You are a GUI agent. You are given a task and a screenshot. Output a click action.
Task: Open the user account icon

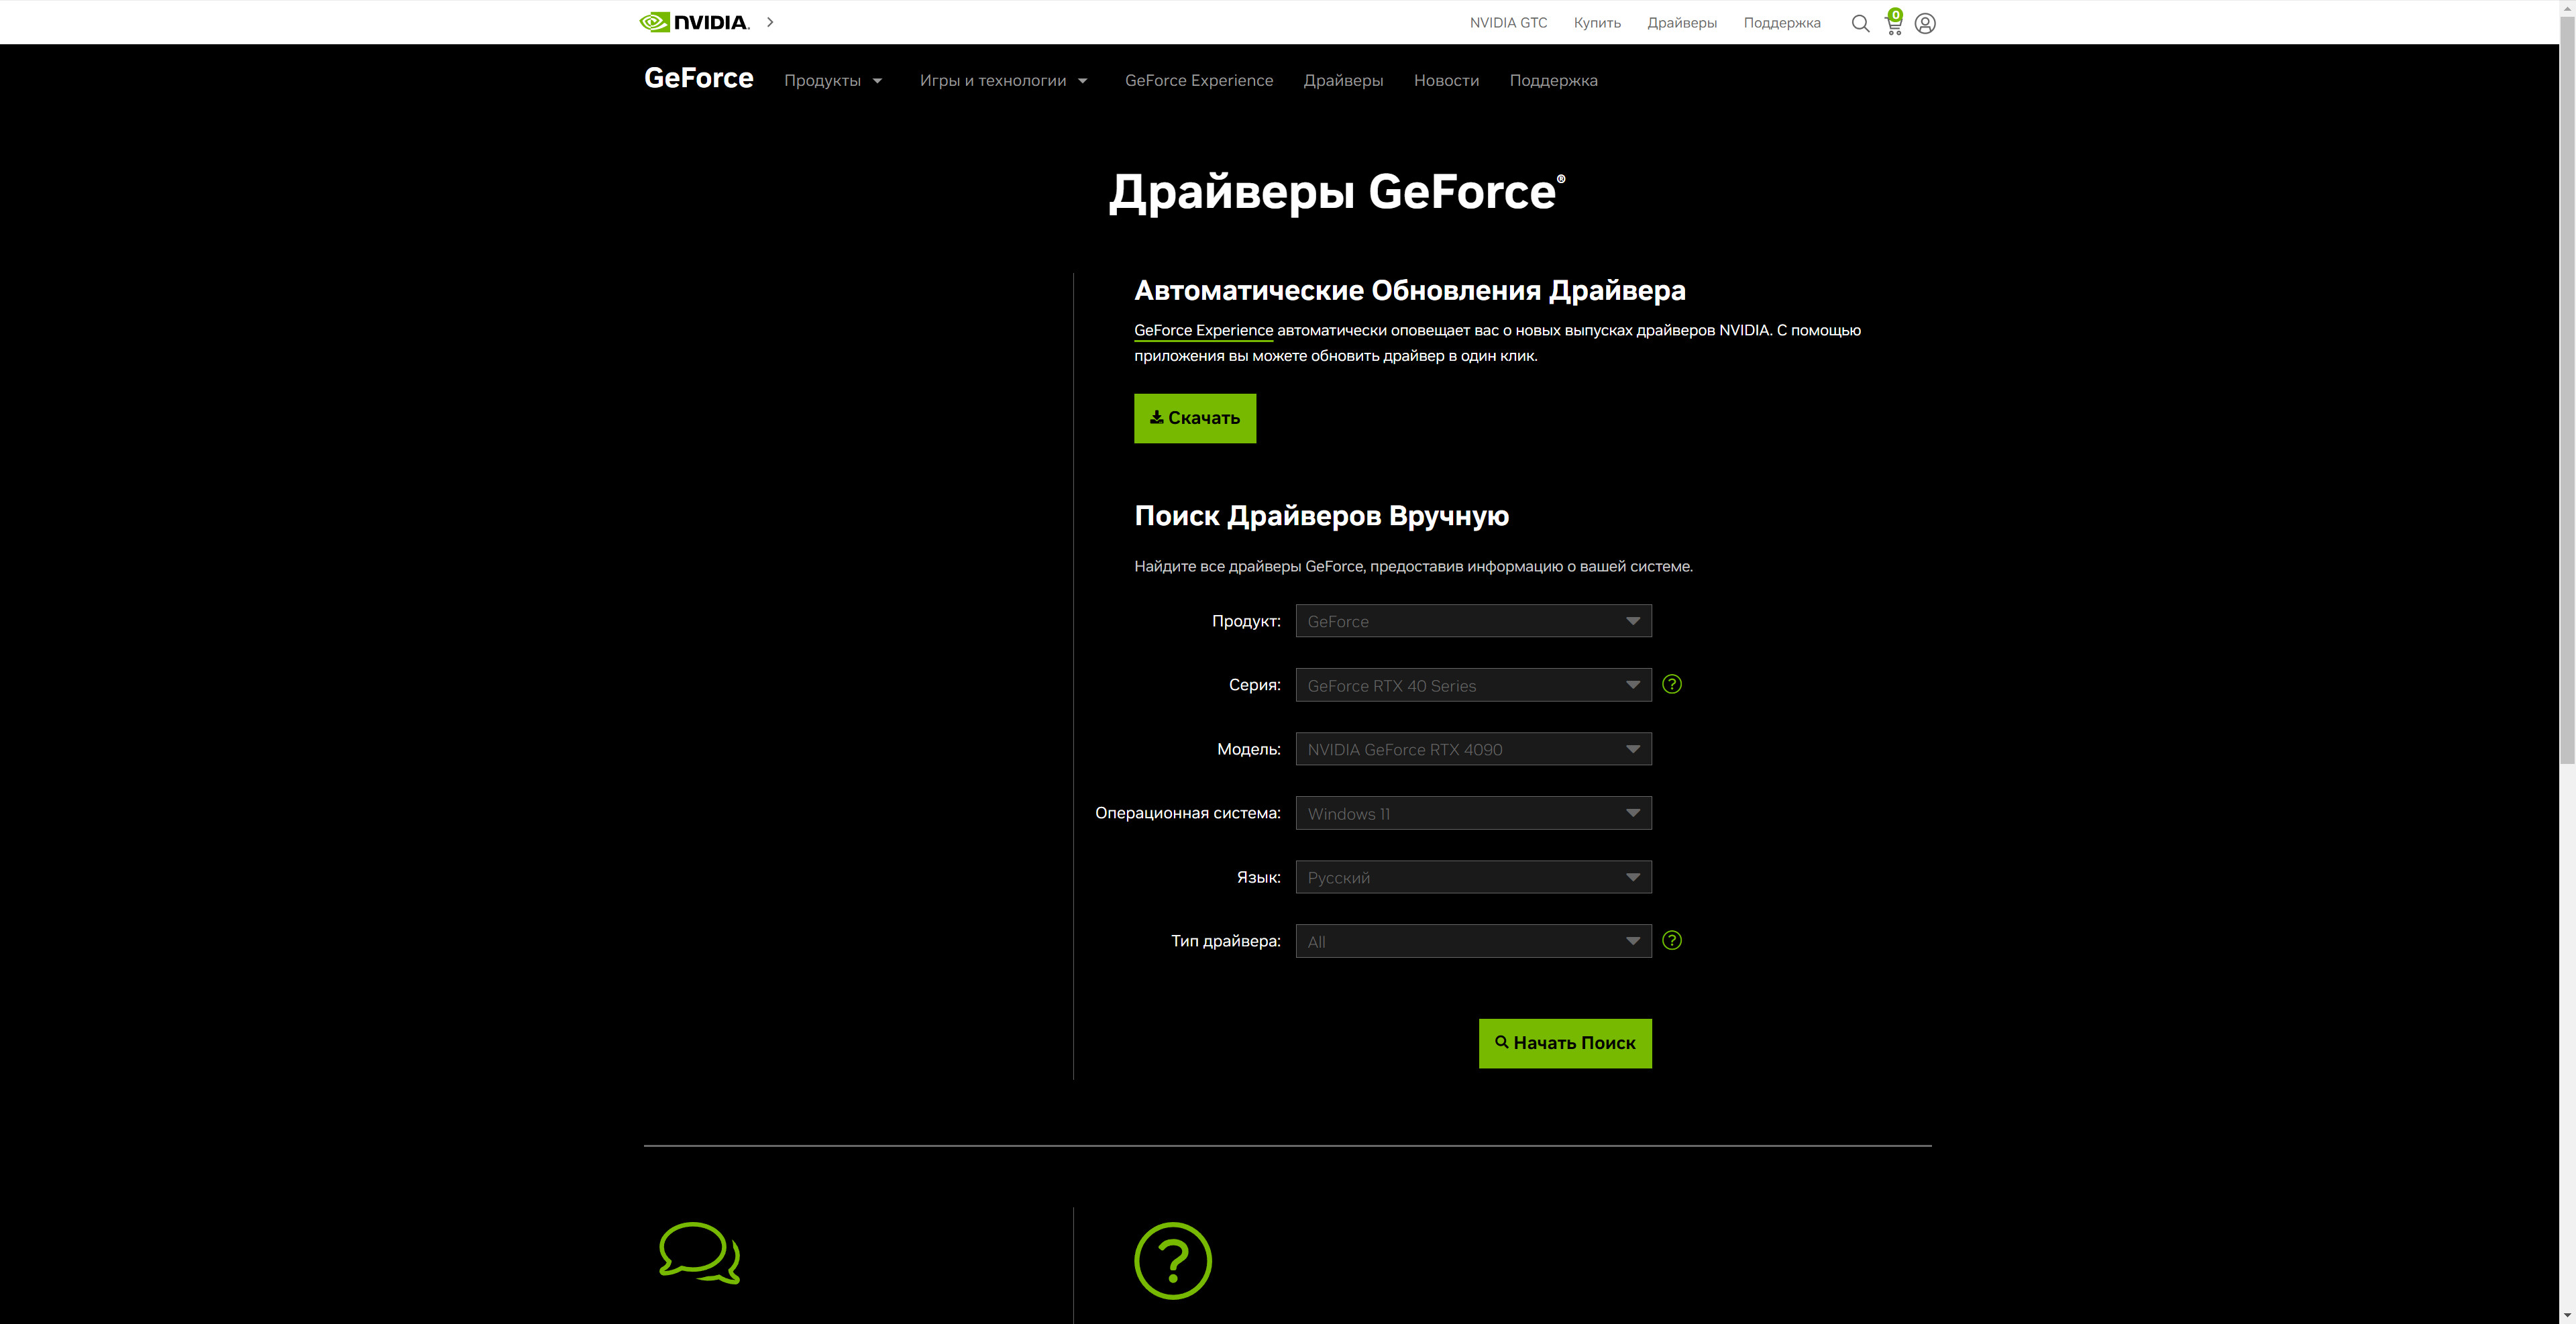(1925, 23)
